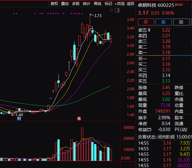Click 返回 to go back
This screenshot has width=192, height=168.
point(130,4)
